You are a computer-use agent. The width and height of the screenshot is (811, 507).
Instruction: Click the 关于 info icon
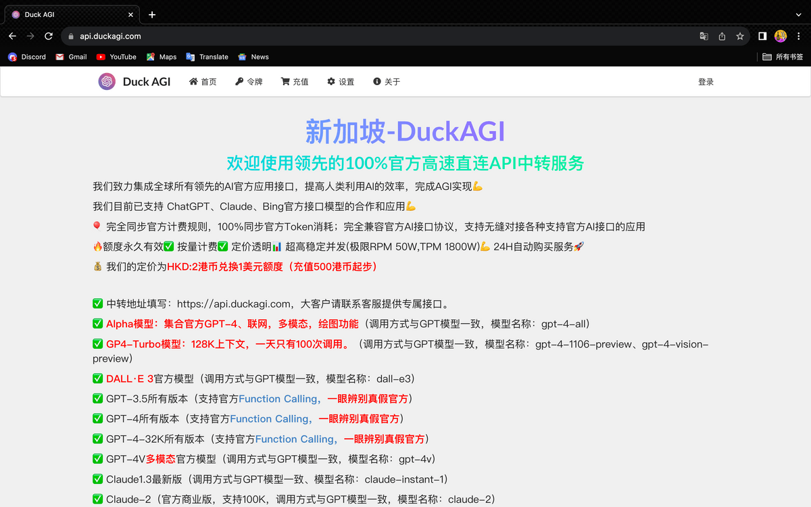[376, 81]
